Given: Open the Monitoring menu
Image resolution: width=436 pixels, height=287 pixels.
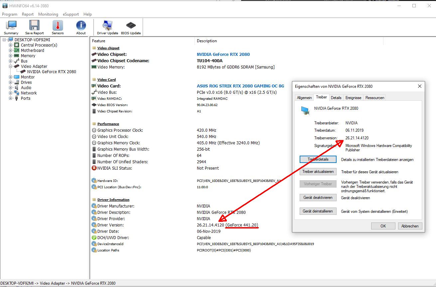Looking at the screenshot, I should [x=48, y=14].
